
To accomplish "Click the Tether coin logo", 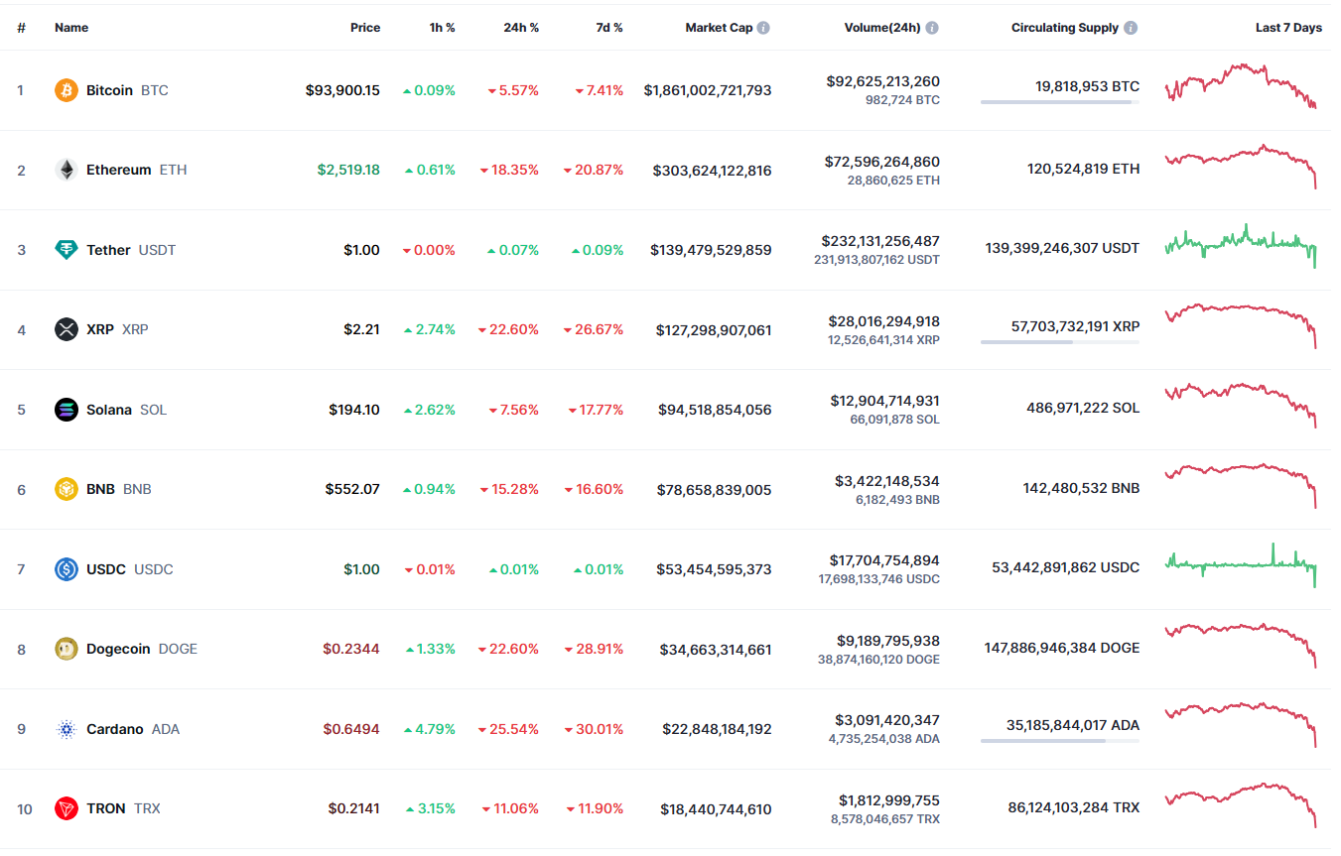I will tap(67, 250).
